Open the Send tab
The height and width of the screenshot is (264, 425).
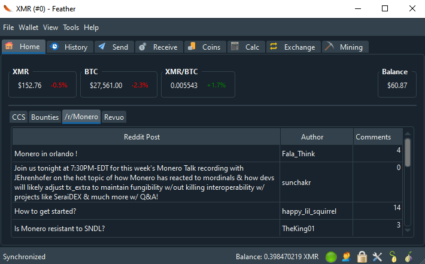coord(113,47)
